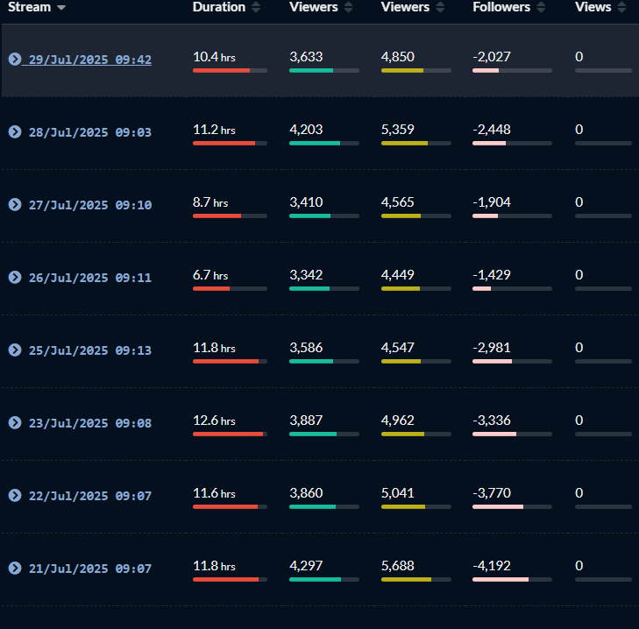This screenshot has width=639, height=629.
Task: Click the 4,547 viewers value
Action: (398, 348)
